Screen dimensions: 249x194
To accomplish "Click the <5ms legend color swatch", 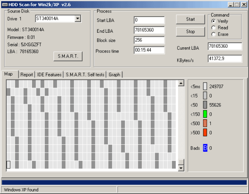I will coord(205,86).
